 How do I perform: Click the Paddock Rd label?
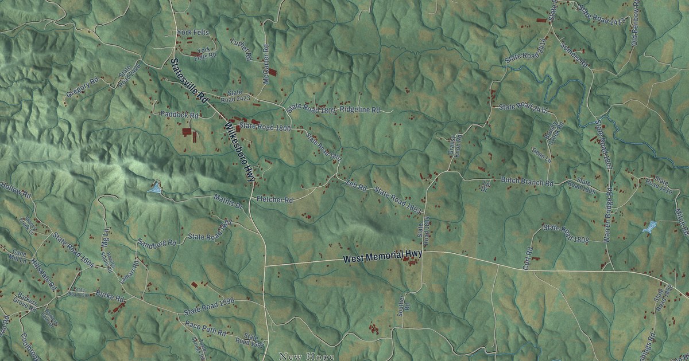[179, 115]
